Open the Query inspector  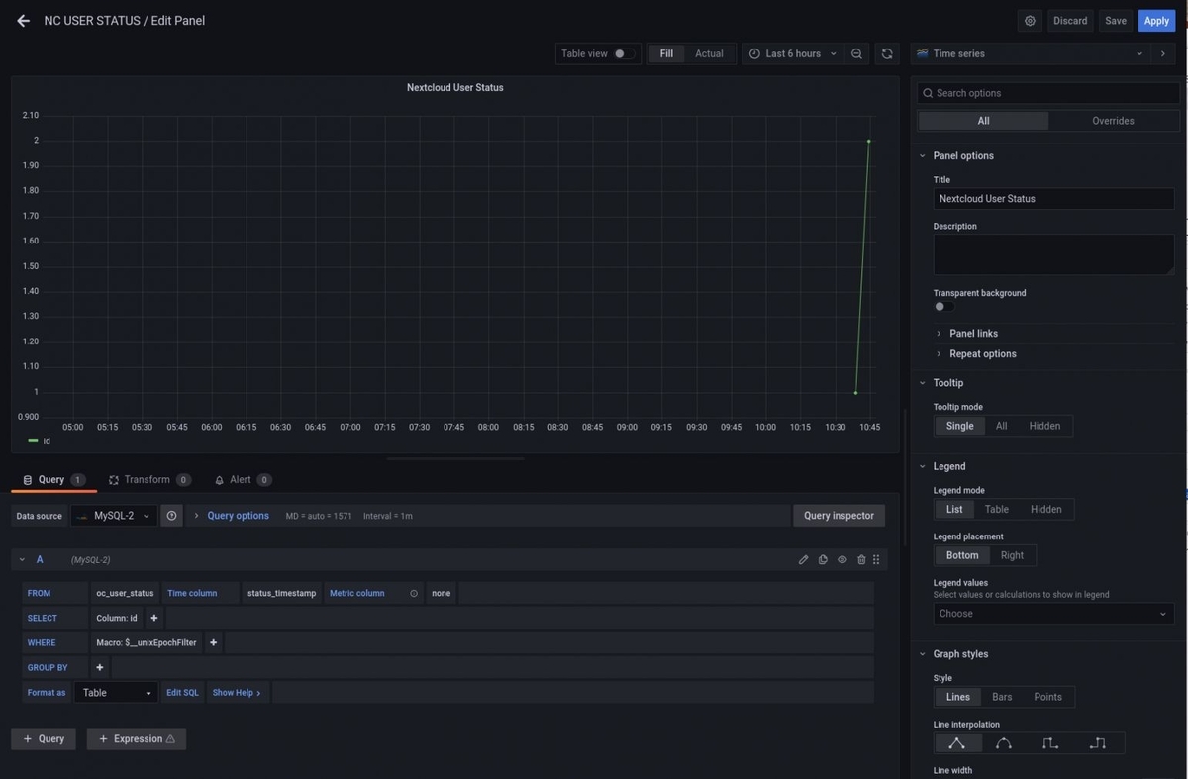click(x=839, y=515)
